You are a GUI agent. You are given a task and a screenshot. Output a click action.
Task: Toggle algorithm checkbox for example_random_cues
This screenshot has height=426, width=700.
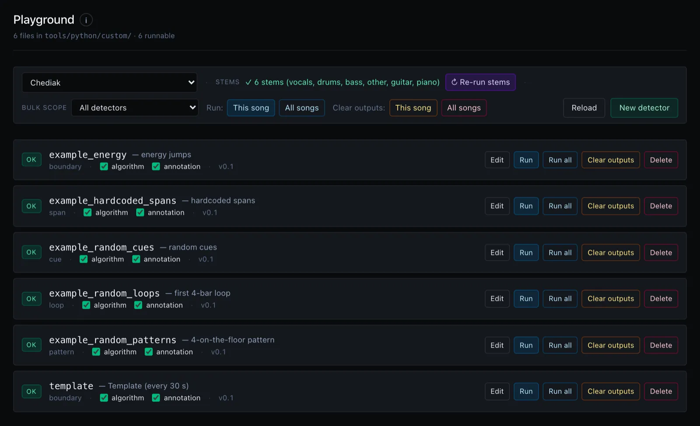[x=84, y=259]
